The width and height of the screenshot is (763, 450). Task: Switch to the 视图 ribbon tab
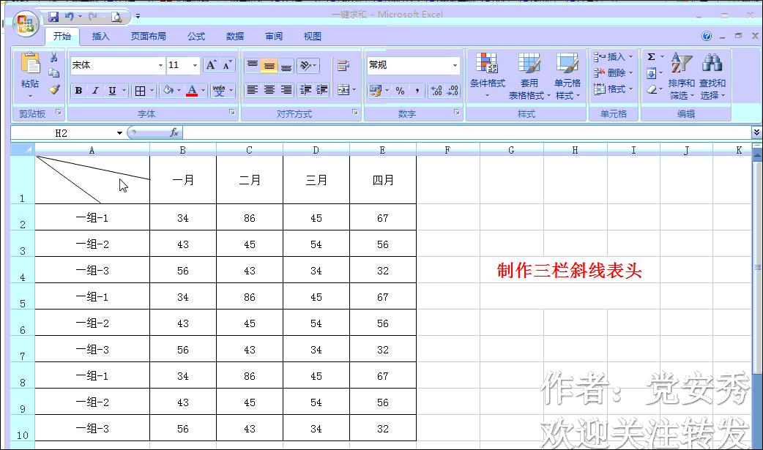313,37
